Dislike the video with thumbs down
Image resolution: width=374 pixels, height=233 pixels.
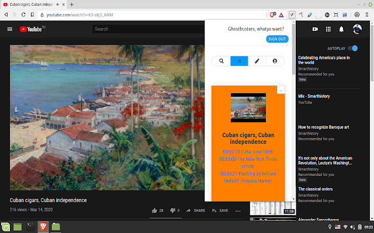(x=175, y=211)
